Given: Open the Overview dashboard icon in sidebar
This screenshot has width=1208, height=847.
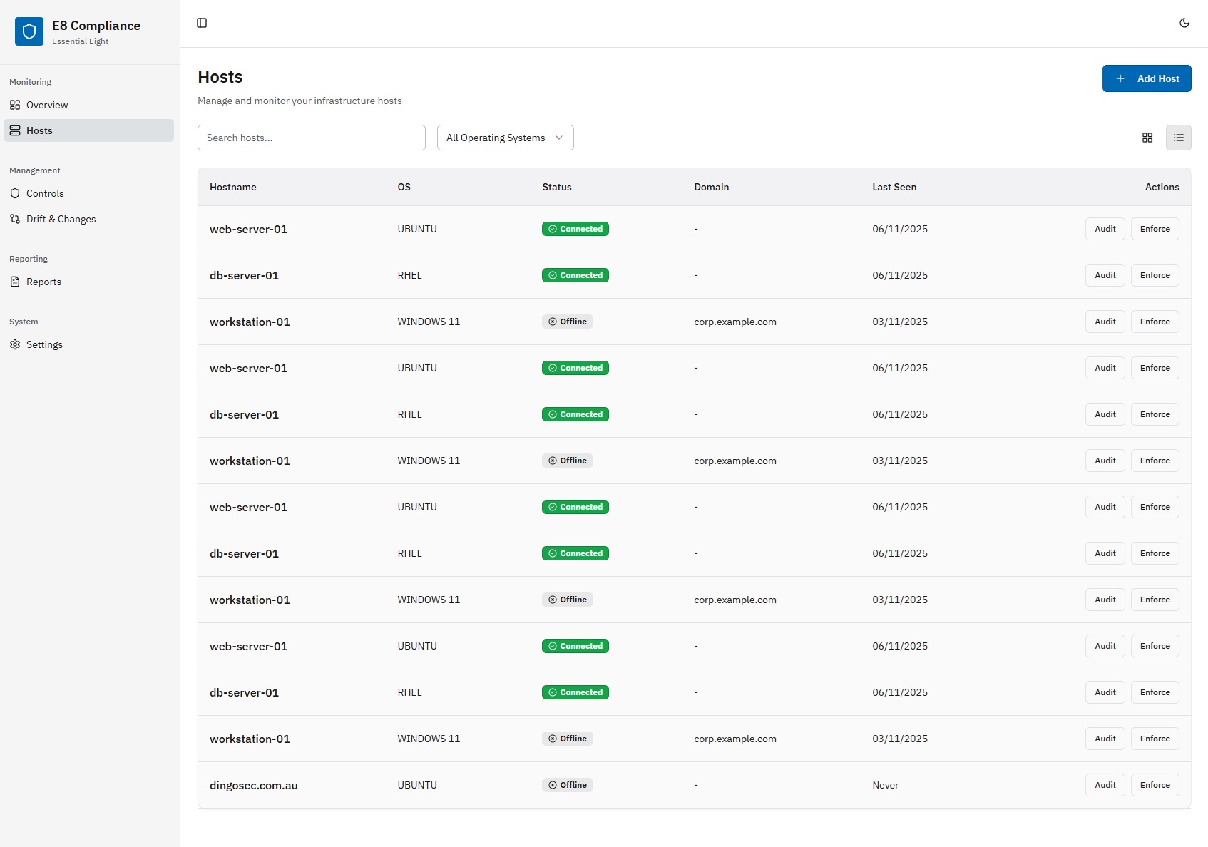Looking at the screenshot, I should 15,104.
